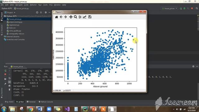Click the Windows Start button
199x112 pixels.
[4, 109]
